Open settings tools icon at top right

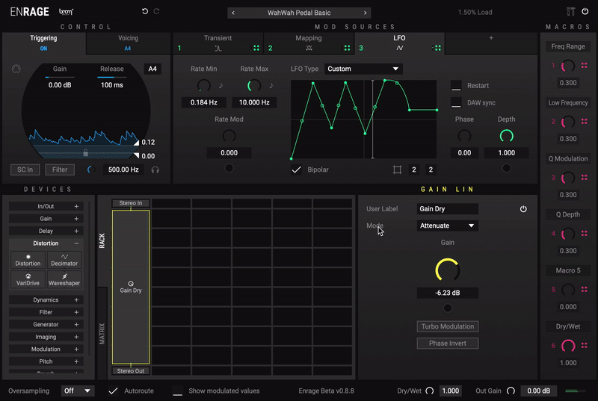pyautogui.click(x=571, y=12)
